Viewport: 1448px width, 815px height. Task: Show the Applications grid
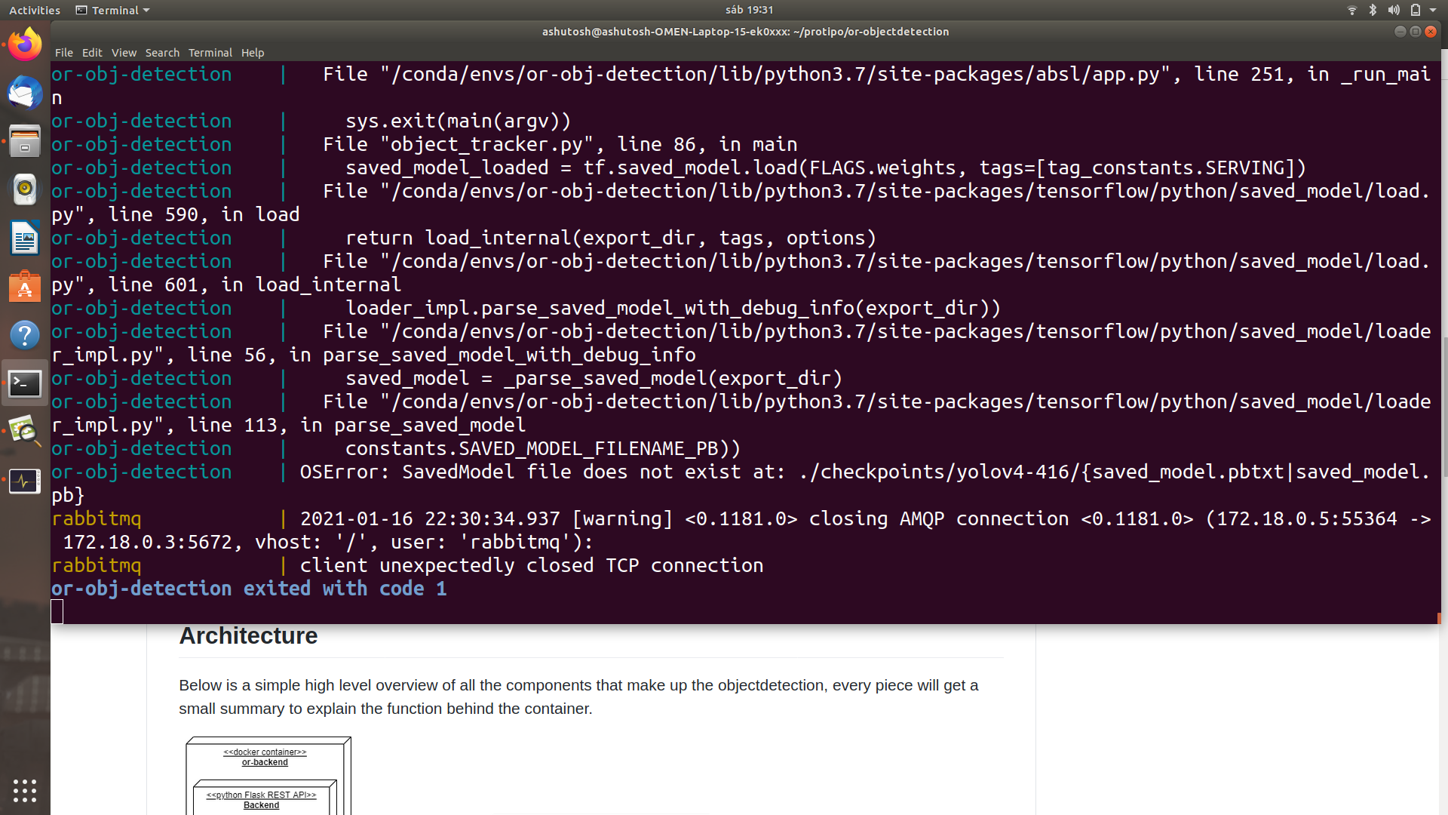25,791
